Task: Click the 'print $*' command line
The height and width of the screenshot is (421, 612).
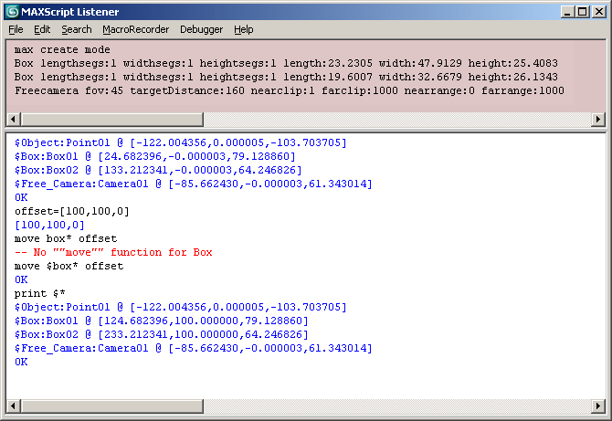Action: 40,293
